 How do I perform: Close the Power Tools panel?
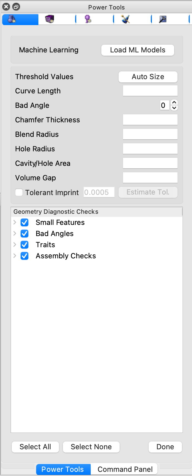pos(6,7)
